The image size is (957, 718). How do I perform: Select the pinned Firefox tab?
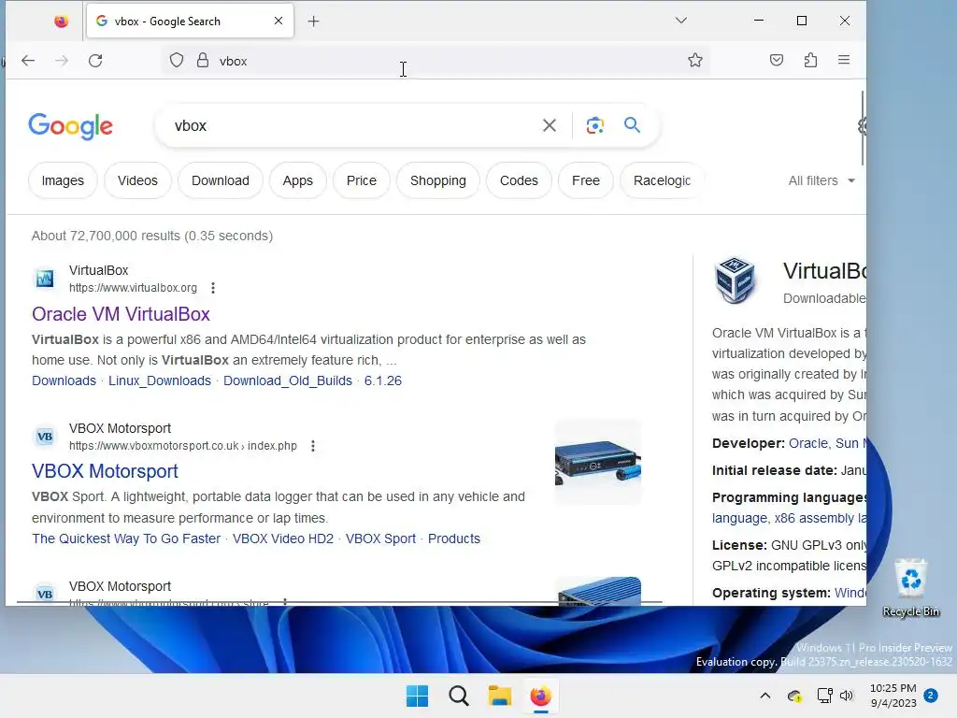[61, 22]
